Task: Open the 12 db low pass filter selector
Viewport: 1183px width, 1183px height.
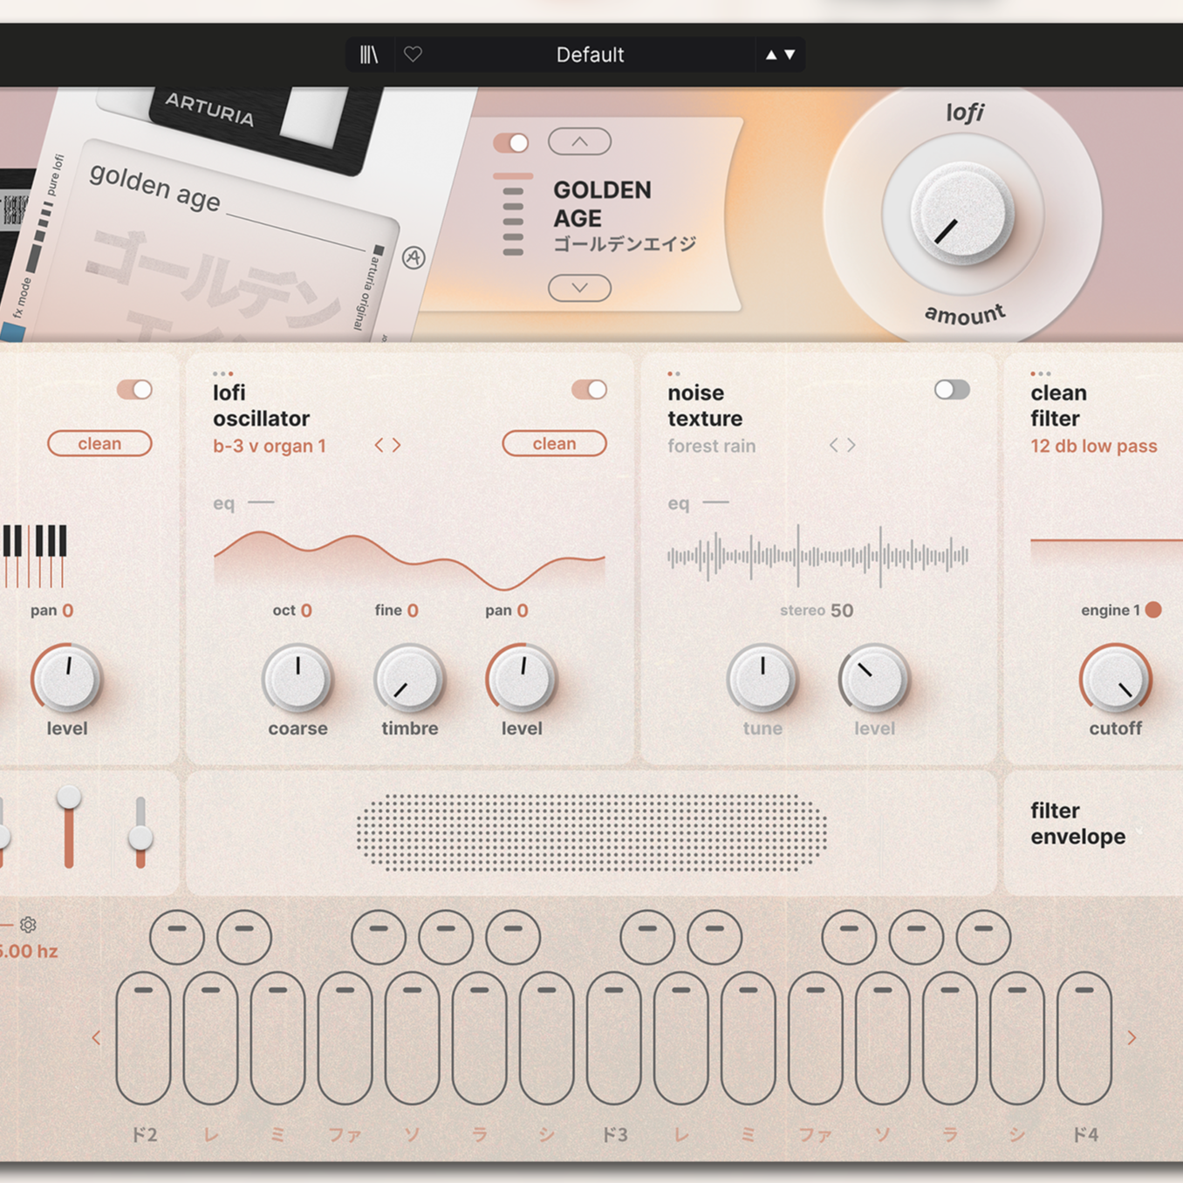Action: click(x=1096, y=446)
